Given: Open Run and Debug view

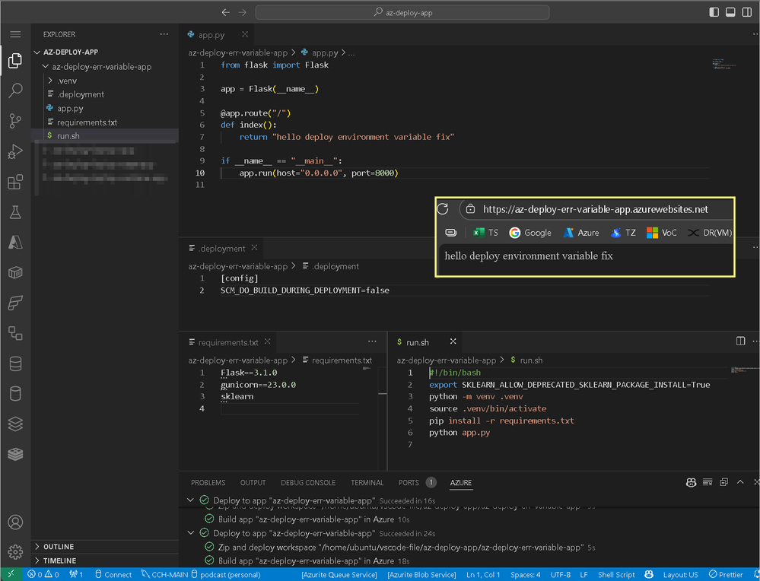Looking at the screenshot, I should pyautogui.click(x=15, y=152).
